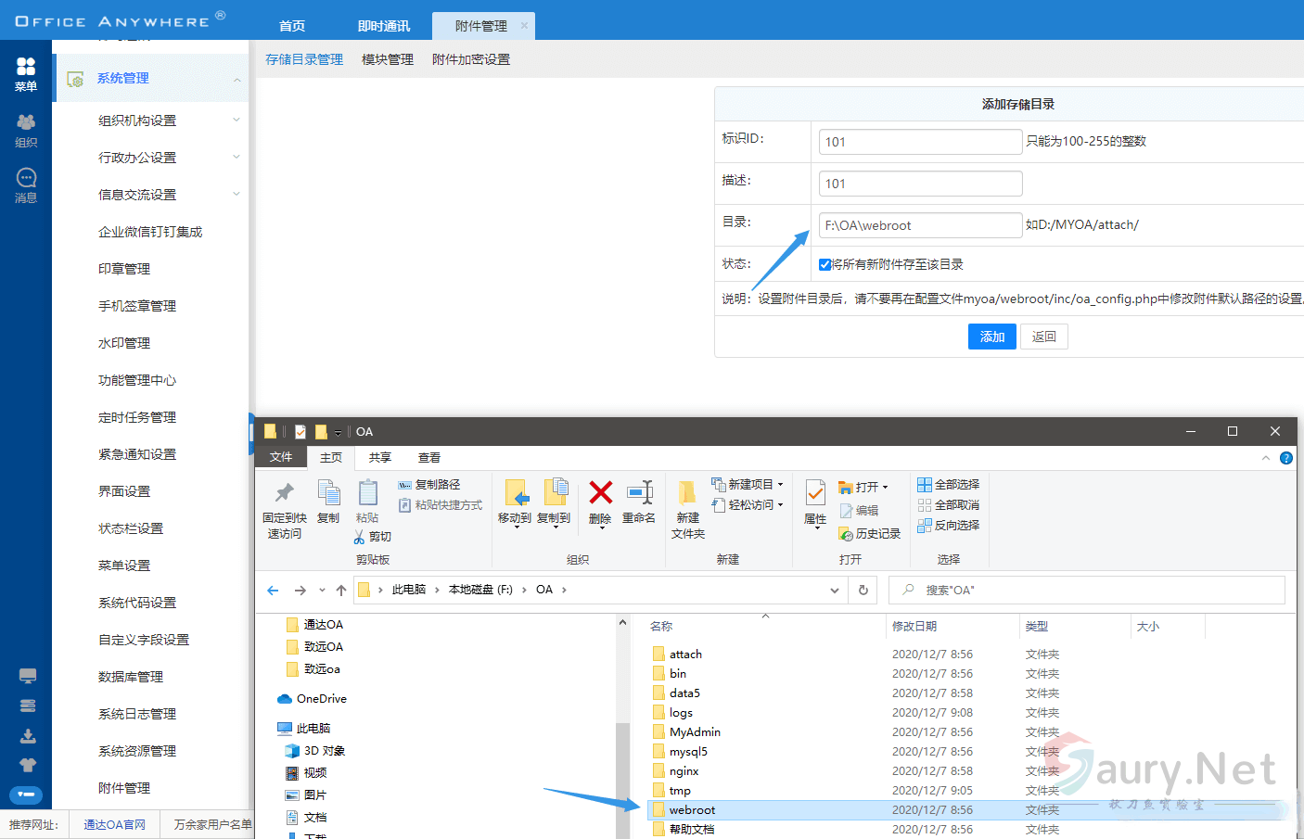1304x839 pixels.
Task: Click the red 删除 delete icon
Action: click(600, 494)
